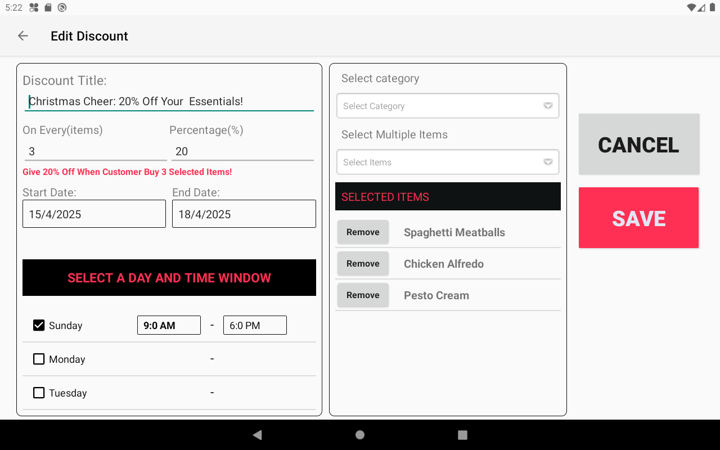This screenshot has height=450, width=720.
Task: Remove Spaghetti Meatballs from selected items
Action: point(363,232)
